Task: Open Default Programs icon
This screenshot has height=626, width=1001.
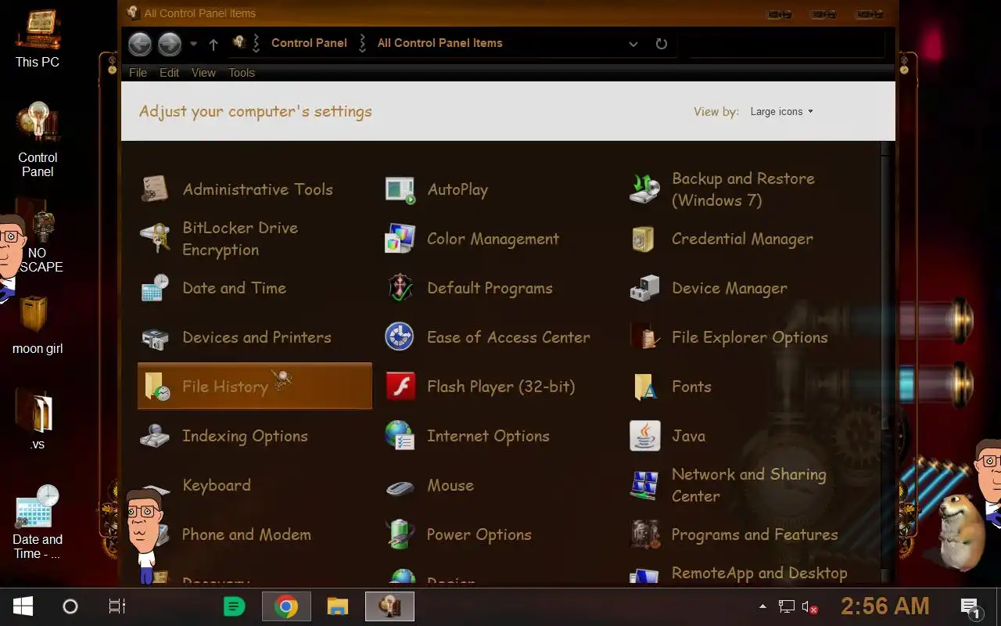Action: pyautogui.click(x=400, y=288)
